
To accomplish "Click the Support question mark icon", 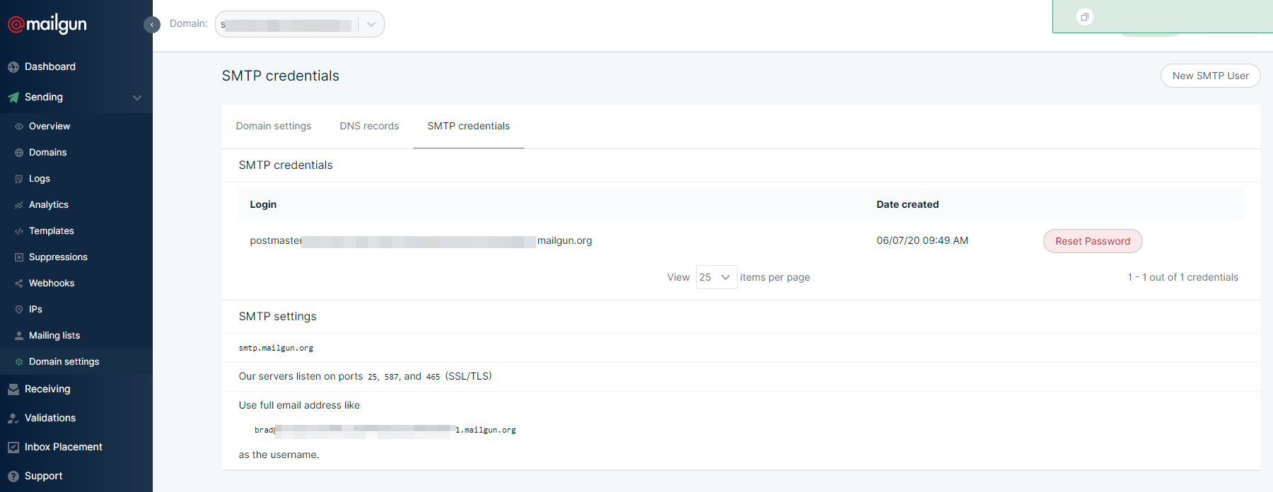I will [x=13, y=476].
